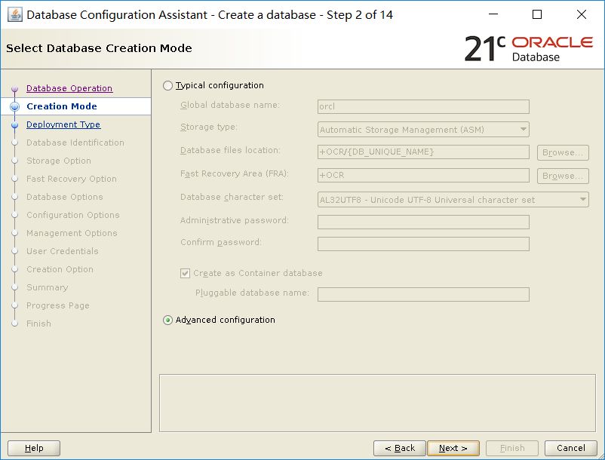Click the Pluggable database name field
Viewport: 605px width, 460px height.
click(423, 295)
